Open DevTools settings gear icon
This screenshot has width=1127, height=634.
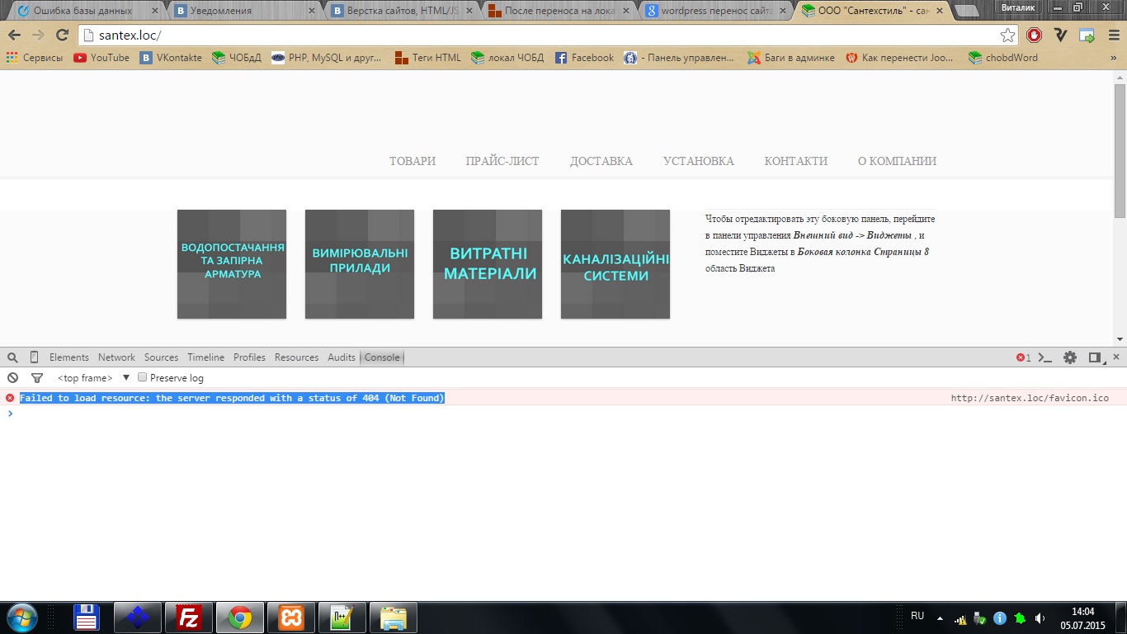point(1070,357)
